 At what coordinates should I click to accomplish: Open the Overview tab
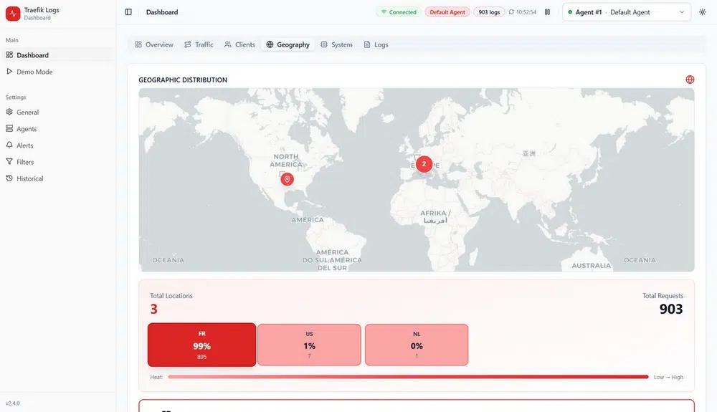(154, 44)
